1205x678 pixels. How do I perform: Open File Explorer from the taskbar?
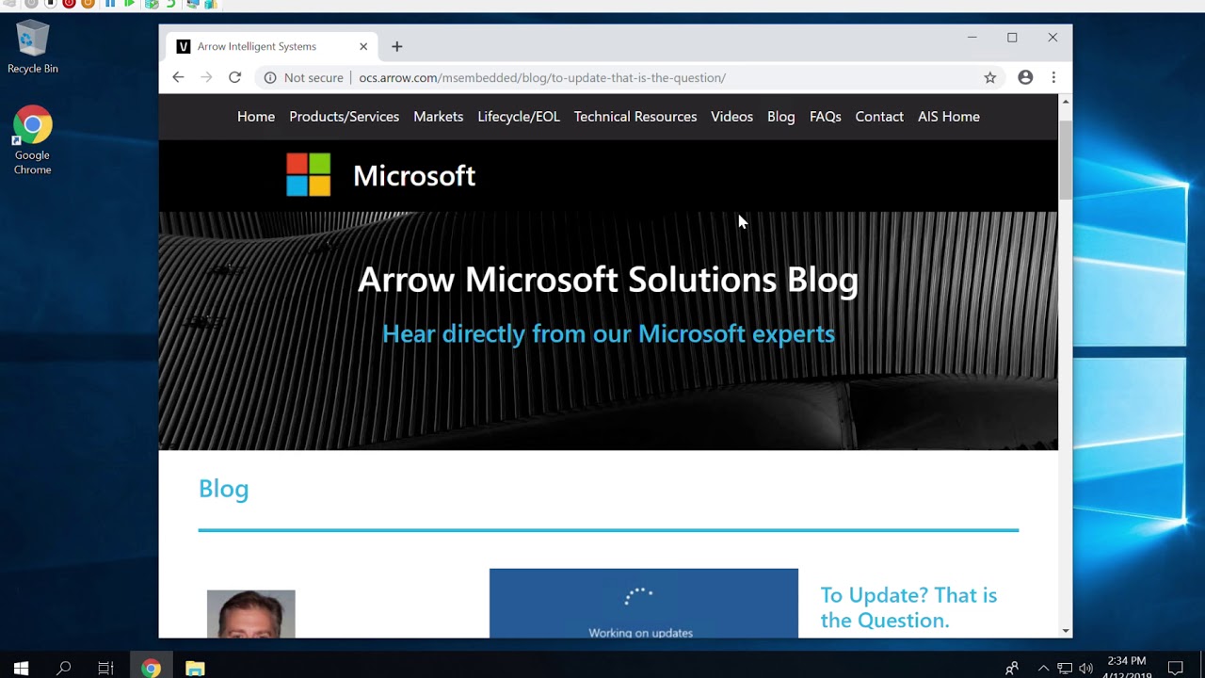coord(195,669)
